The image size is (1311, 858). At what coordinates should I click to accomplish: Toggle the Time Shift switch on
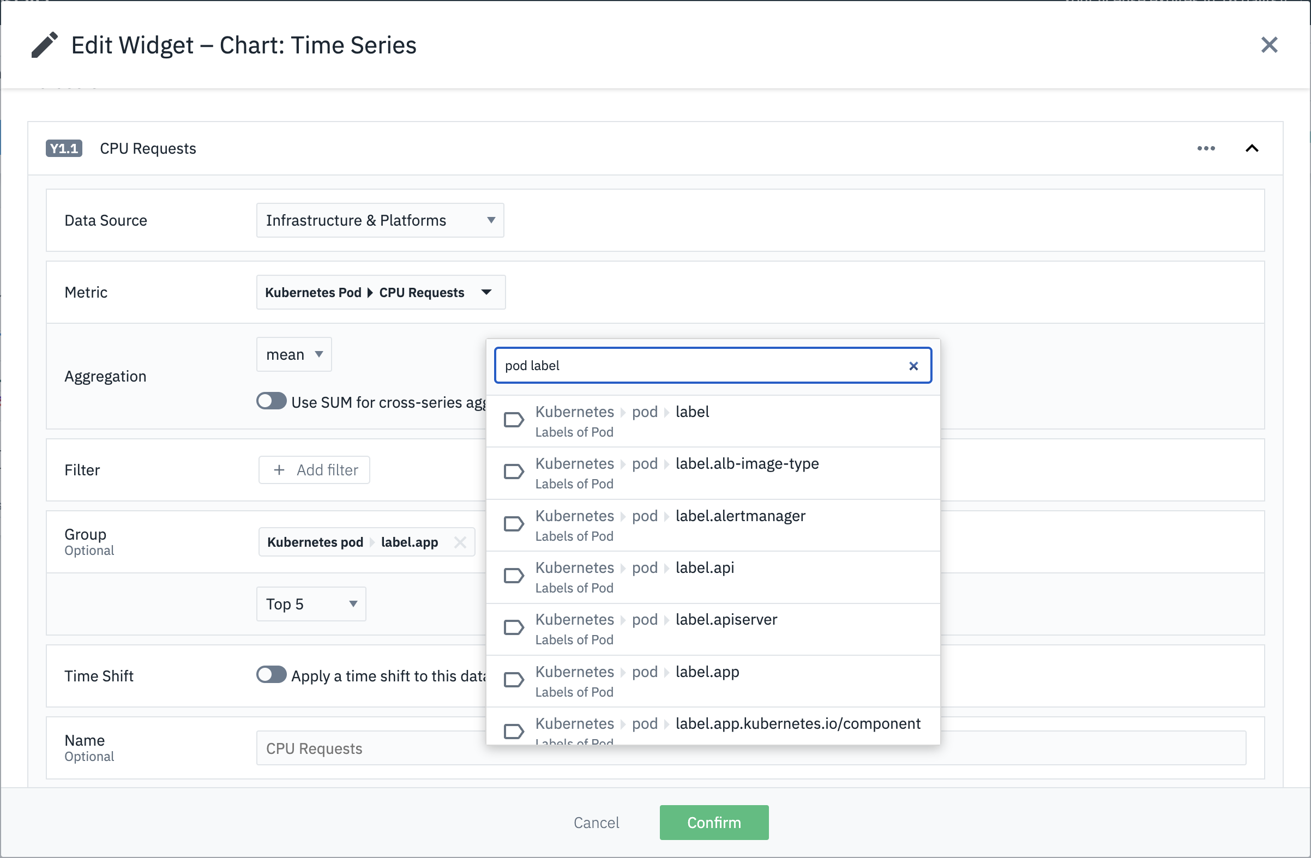pos(271,675)
